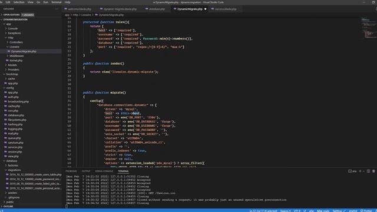Click Prettier status bar item

[366, 211]
